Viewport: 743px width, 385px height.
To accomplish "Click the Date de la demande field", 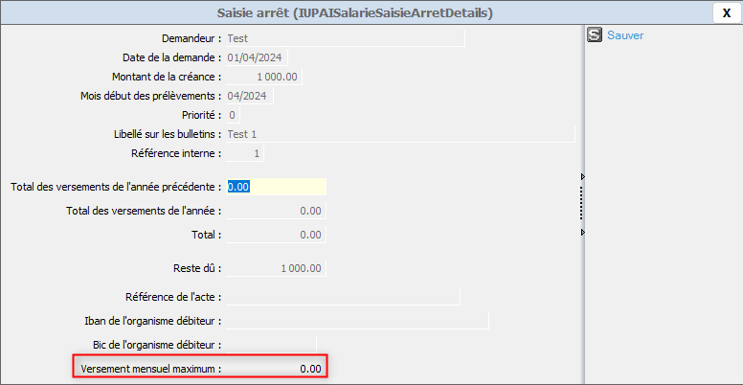I will click(x=249, y=57).
